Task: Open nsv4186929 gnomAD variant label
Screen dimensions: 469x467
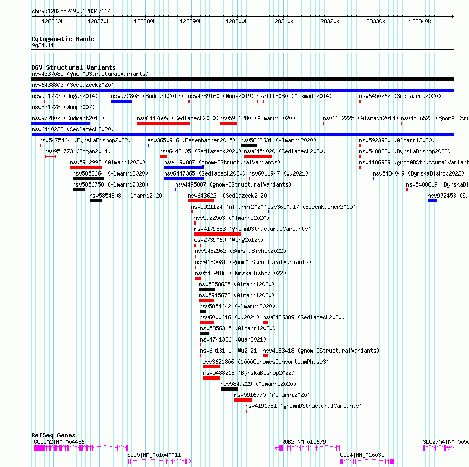Action: [414, 162]
